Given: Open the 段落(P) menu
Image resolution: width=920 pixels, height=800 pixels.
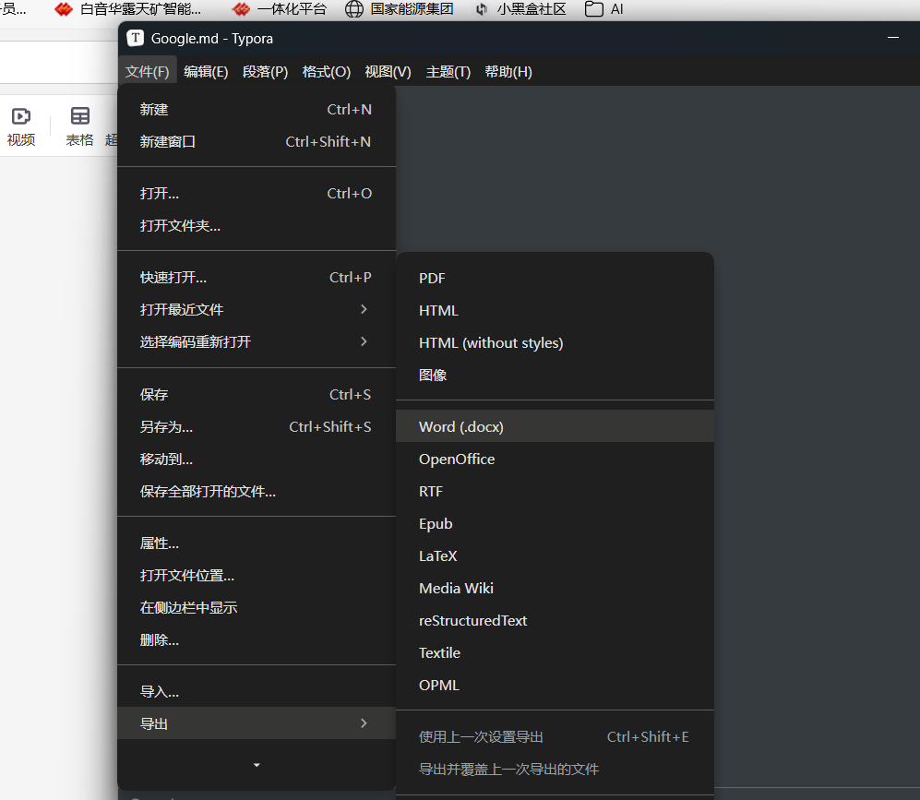Looking at the screenshot, I should [265, 72].
